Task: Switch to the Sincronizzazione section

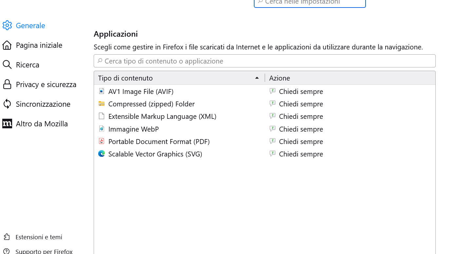Action: [43, 104]
